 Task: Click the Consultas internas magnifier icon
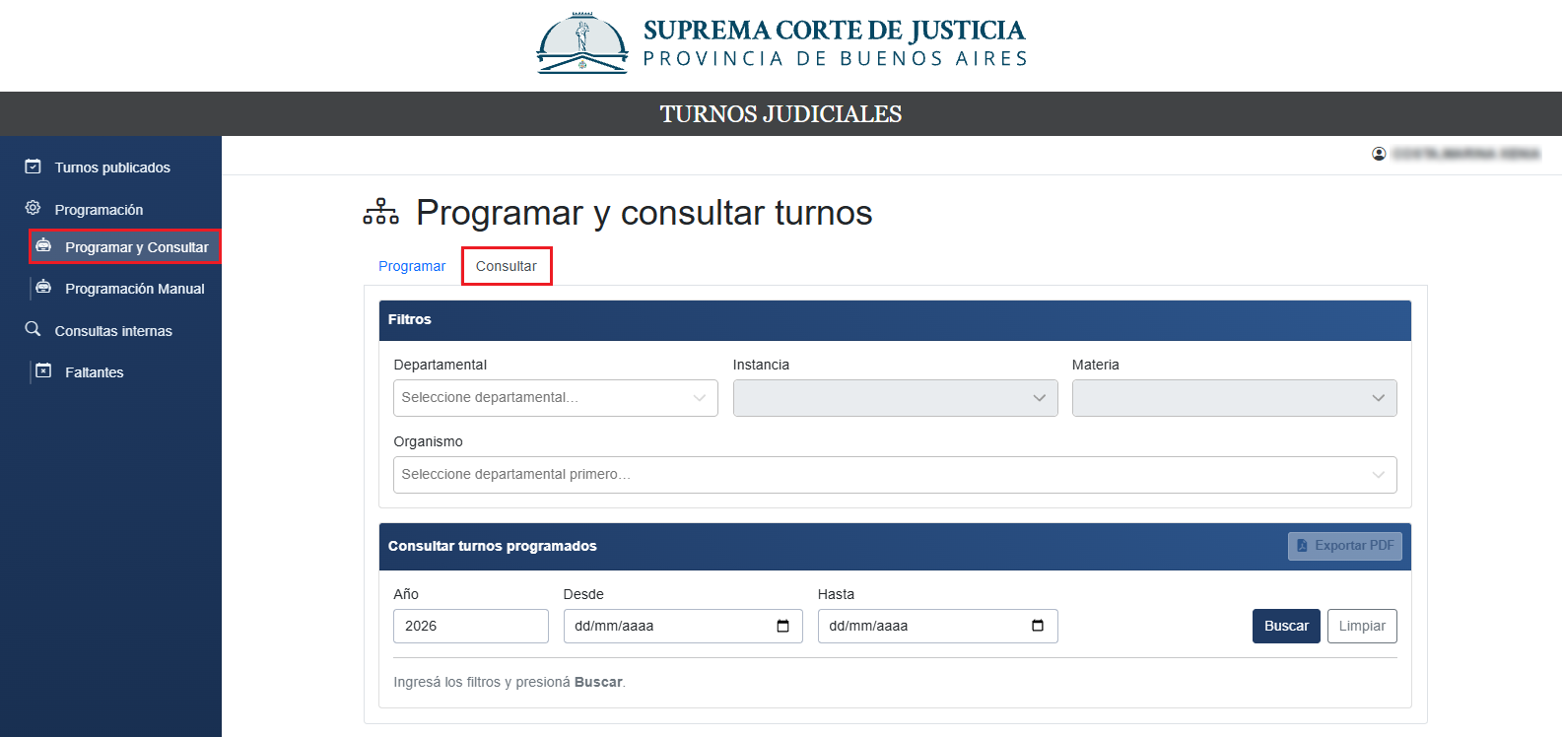(33, 329)
